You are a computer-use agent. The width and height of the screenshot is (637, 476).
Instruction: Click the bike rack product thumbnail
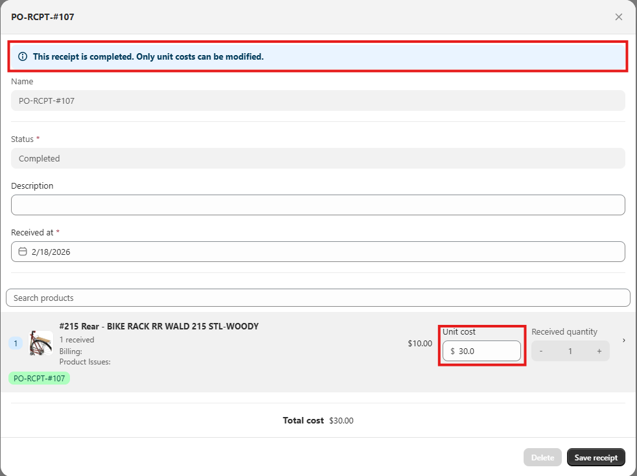pos(41,343)
